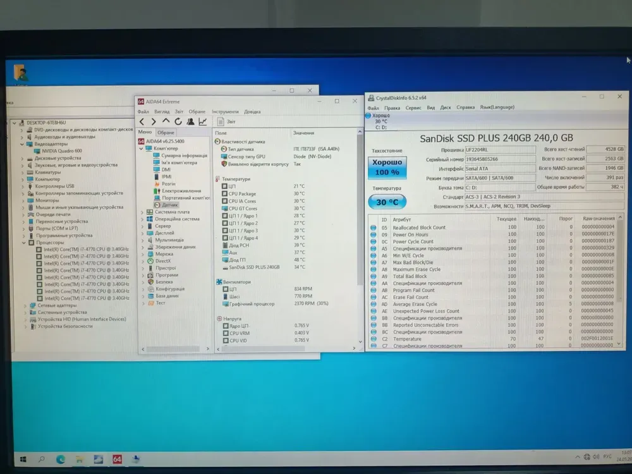This screenshot has height=474, width=632.
Task: Open the Сервис menu in CrystalDiskInfo
Action: [x=413, y=107]
